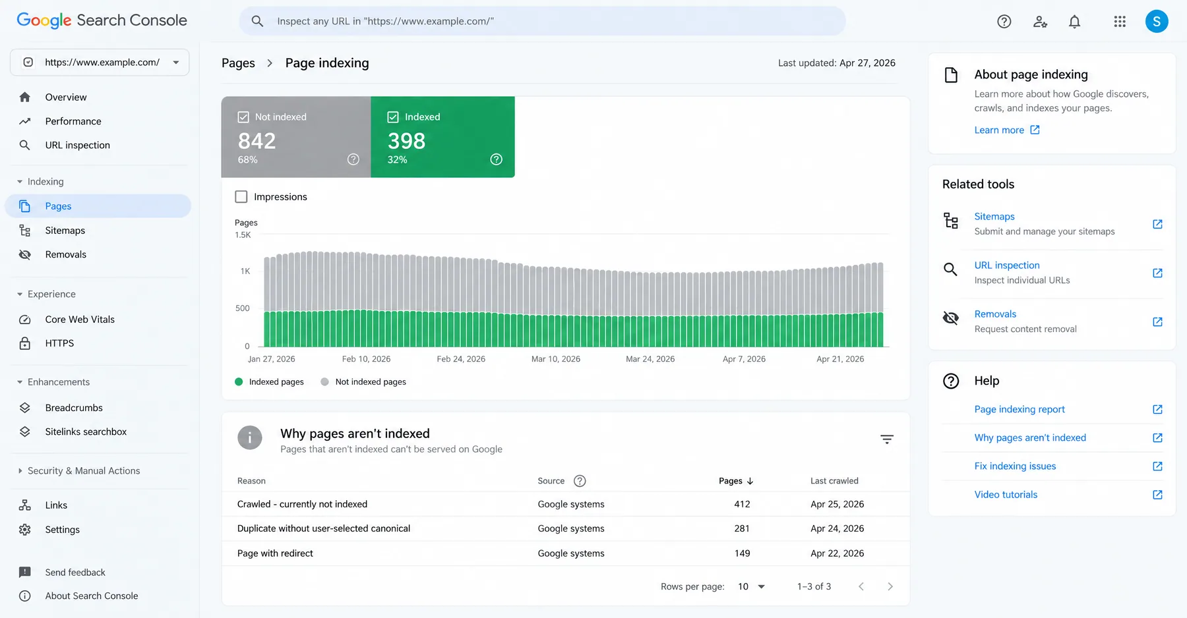This screenshot has width=1187, height=618.
Task: Open Rows per page dropdown
Action: [751, 586]
